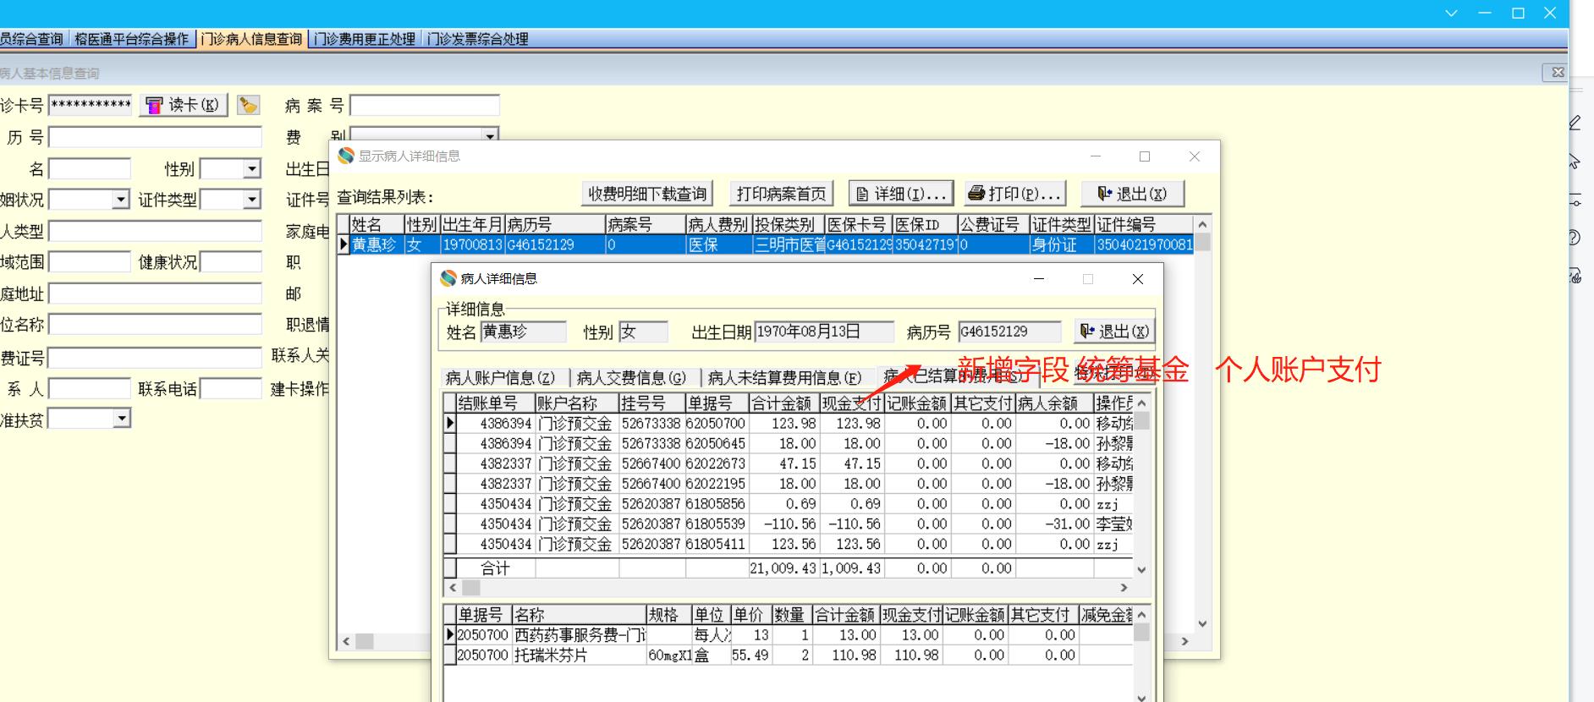Maximize the 显示病人详细信息 window
The height and width of the screenshot is (702, 1594).
coord(1145,156)
